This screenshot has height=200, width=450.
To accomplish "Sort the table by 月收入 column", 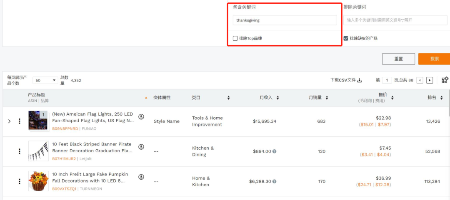I will [278, 98].
